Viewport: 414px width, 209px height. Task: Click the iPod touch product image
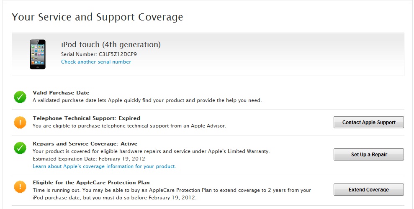[x=38, y=54]
